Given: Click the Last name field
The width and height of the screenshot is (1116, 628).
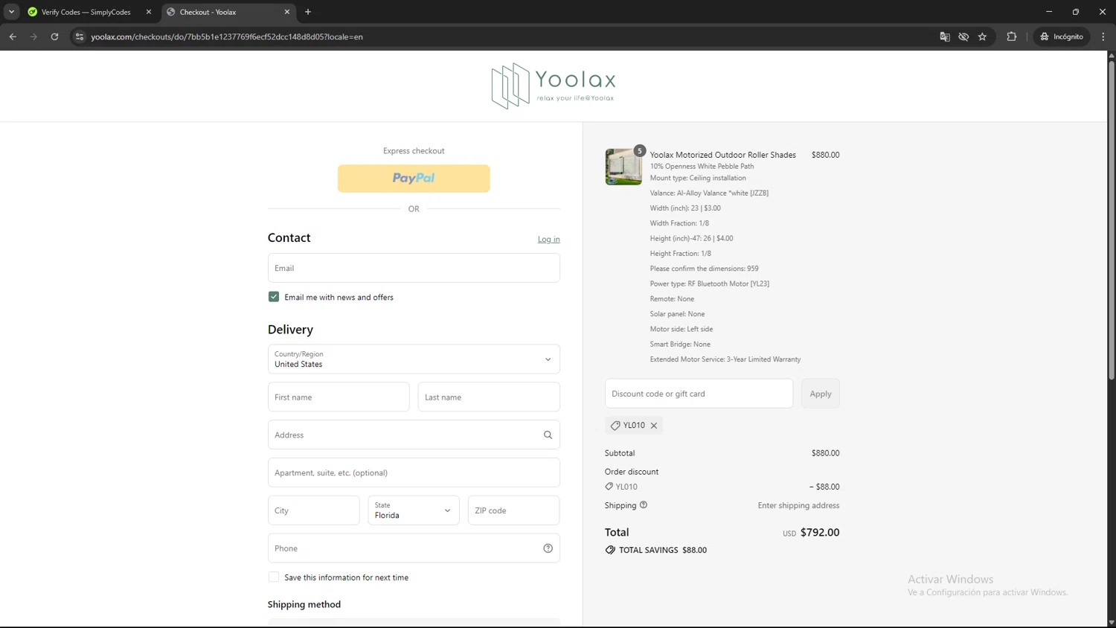Looking at the screenshot, I should (x=489, y=397).
